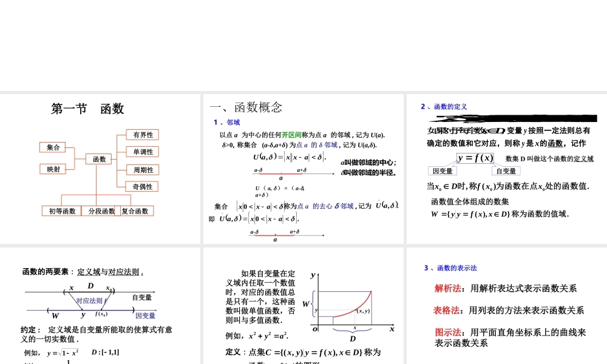Click the text 函数值全体组成的数集
Viewport: 607px width, 364px height.
pos(470,201)
